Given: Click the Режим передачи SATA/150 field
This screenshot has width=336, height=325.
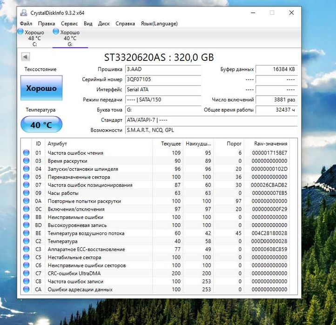Looking at the screenshot, I should pyautogui.click(x=163, y=100).
